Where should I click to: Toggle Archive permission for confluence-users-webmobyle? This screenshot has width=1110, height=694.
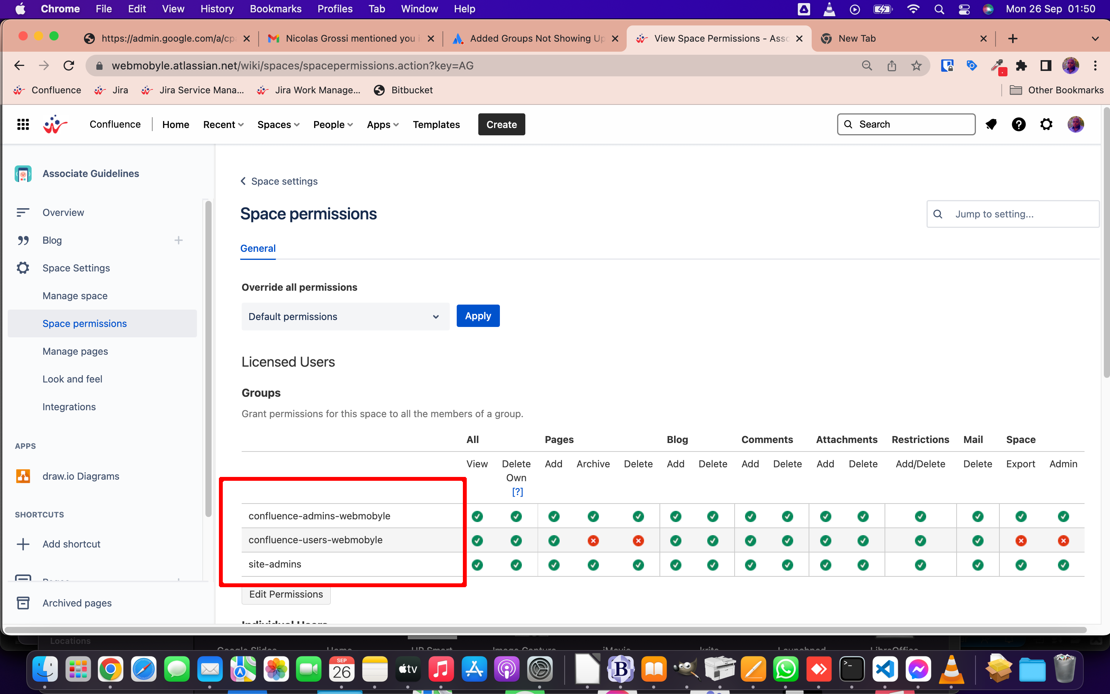pyautogui.click(x=593, y=540)
